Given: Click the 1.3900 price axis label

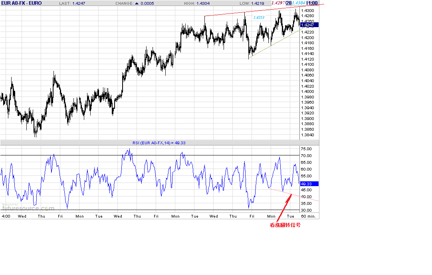Looking at the screenshot, I should click(x=307, y=118).
